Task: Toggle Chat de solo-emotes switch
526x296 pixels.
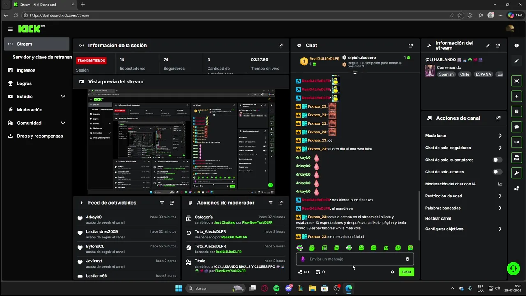Action: [x=497, y=172]
